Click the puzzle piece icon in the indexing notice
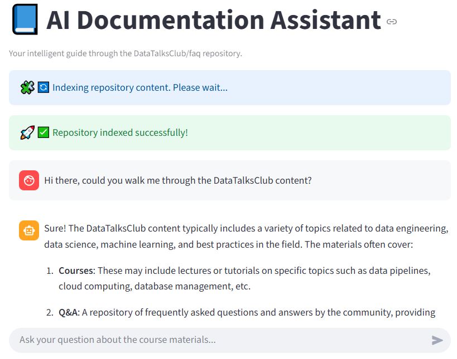Screen dimensions: 457x359 pos(27,87)
